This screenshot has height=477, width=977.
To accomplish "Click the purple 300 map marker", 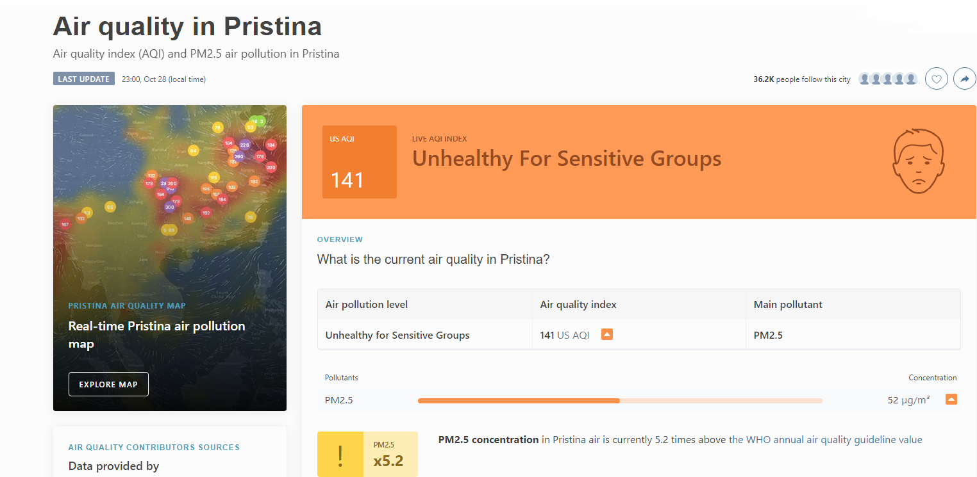I will tap(169, 207).
